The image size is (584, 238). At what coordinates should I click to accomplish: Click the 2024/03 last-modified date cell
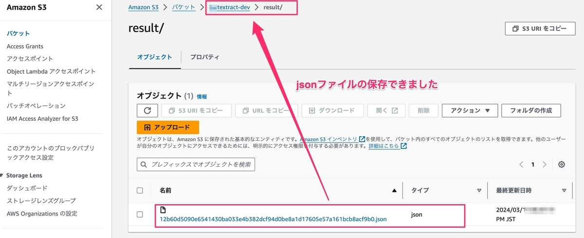tap(525, 215)
